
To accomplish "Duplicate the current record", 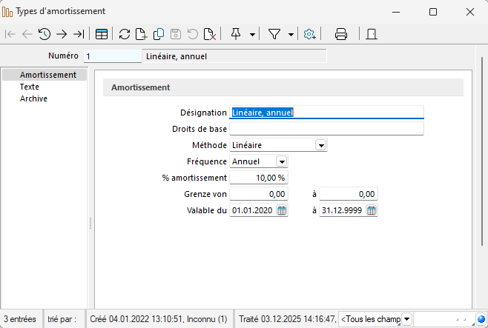I will (159, 34).
